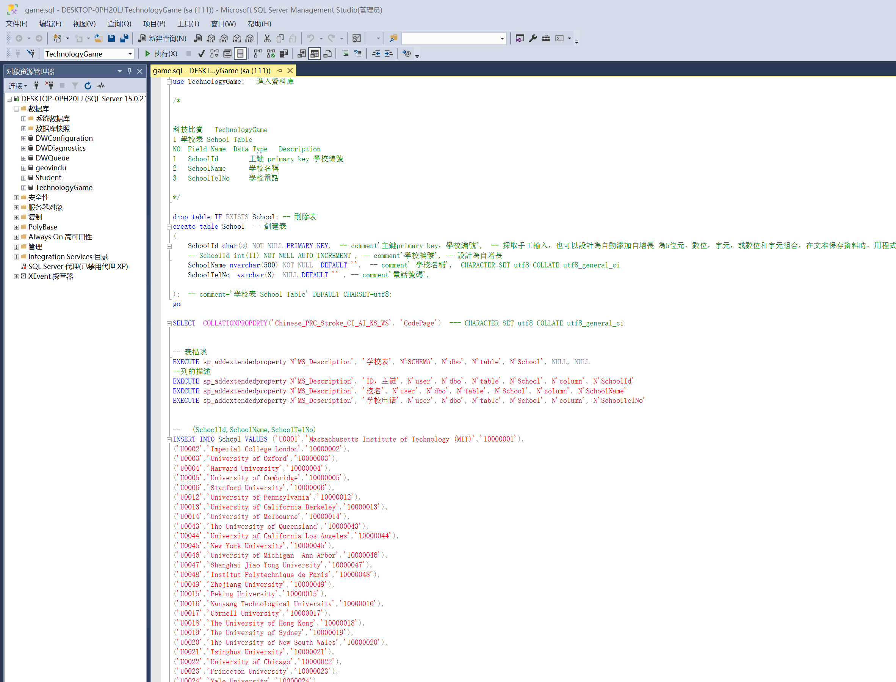The width and height of the screenshot is (896, 682).
Task: Toggle Results to Grid mode
Action: tap(314, 53)
